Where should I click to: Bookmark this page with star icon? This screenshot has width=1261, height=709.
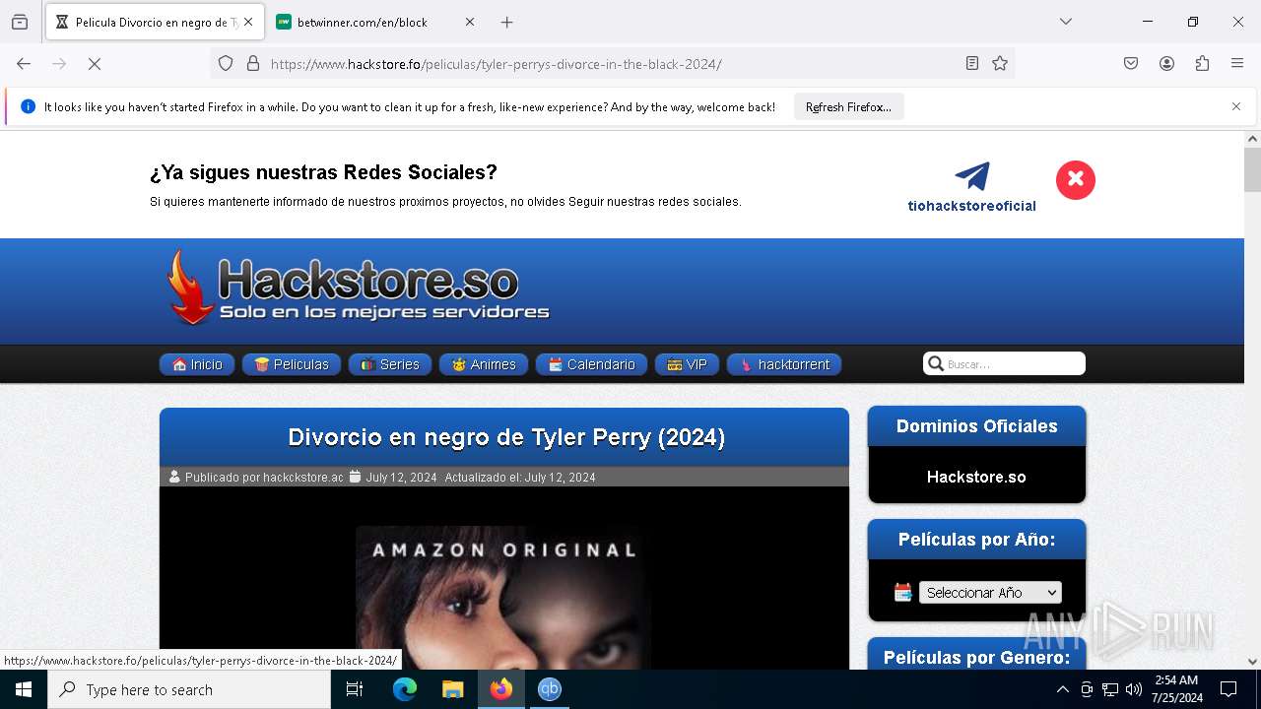pos(1000,64)
